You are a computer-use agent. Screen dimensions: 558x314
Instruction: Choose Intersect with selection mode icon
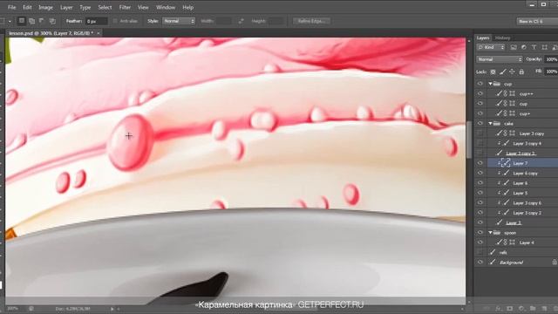coord(52,21)
